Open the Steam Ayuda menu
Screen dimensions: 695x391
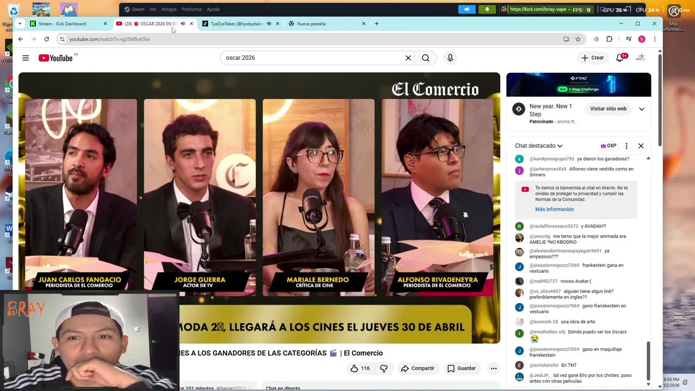click(x=213, y=9)
